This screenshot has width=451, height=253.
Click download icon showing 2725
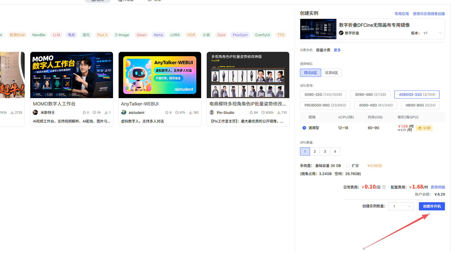[x=12, y=112]
